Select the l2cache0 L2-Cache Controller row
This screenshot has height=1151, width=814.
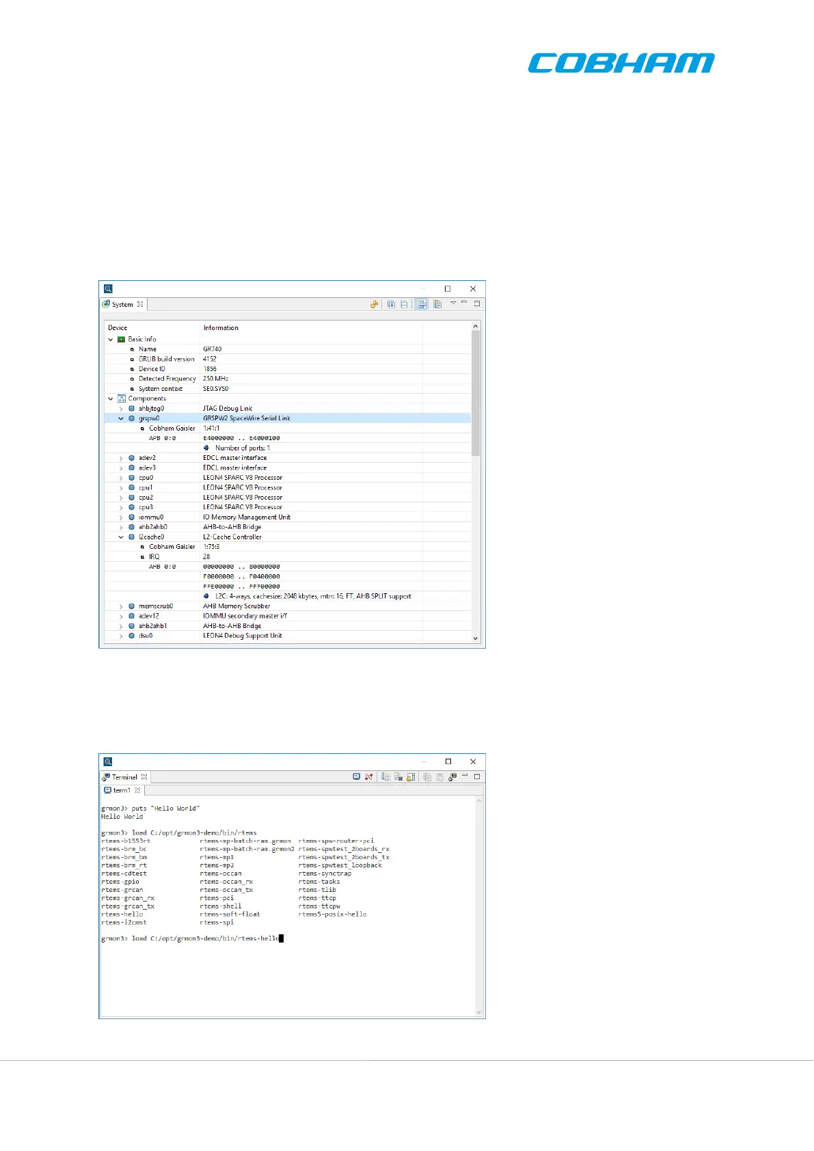pyautogui.click(x=232, y=537)
